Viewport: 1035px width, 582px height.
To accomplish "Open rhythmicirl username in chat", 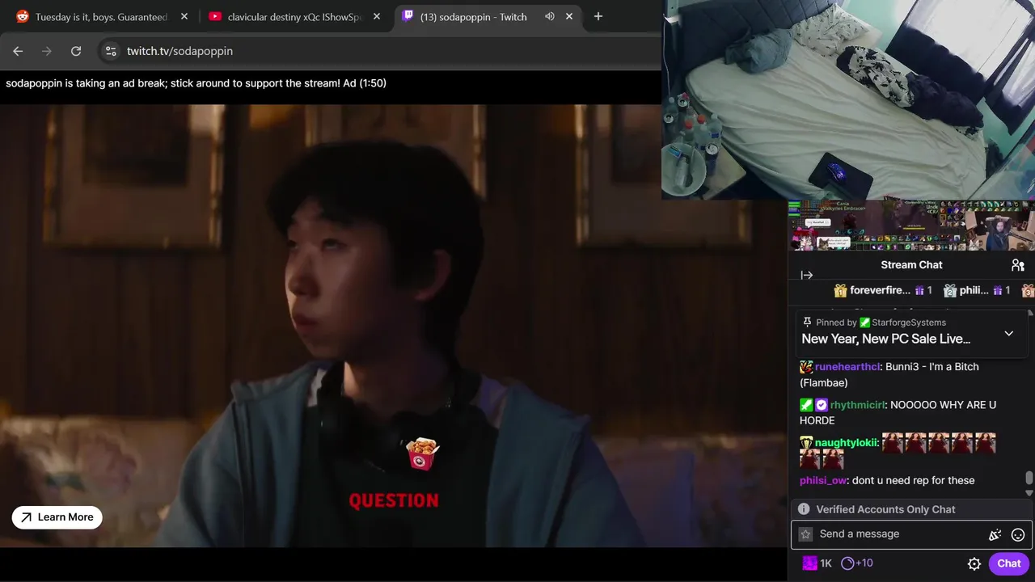I will pyautogui.click(x=858, y=404).
